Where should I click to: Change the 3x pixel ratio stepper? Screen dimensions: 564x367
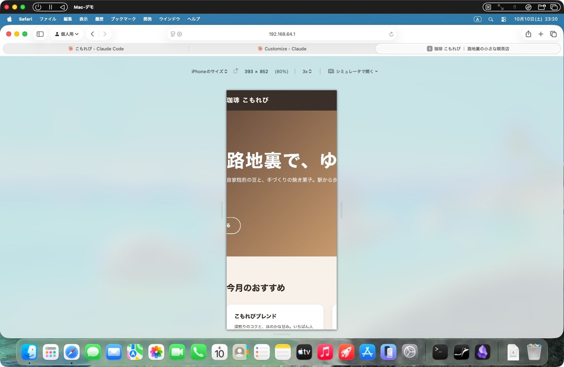[307, 72]
